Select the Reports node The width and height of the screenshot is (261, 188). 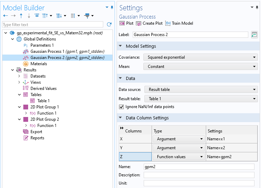pyautogui.click(x=37, y=138)
